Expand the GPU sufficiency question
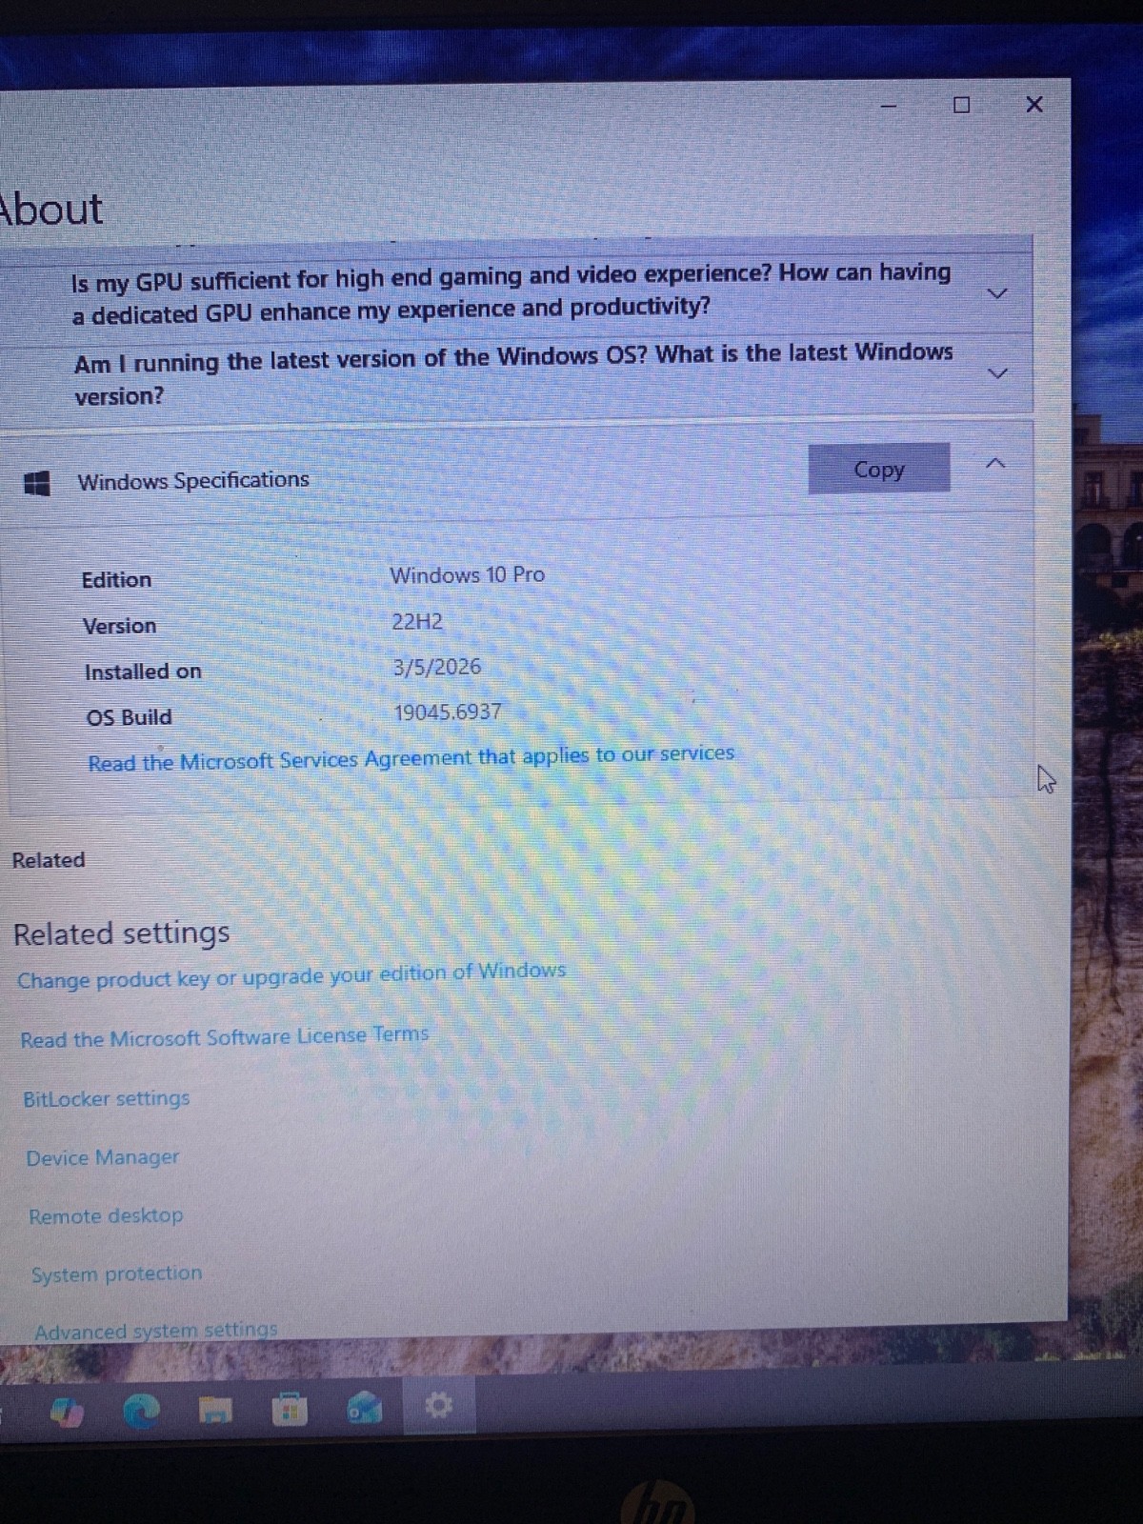The height and width of the screenshot is (1524, 1143). (x=996, y=293)
